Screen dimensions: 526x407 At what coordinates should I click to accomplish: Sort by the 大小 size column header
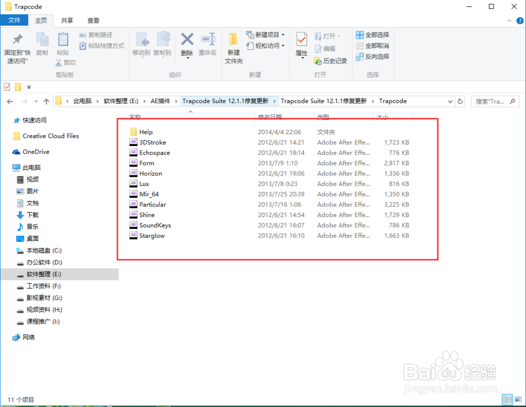pyautogui.click(x=382, y=117)
